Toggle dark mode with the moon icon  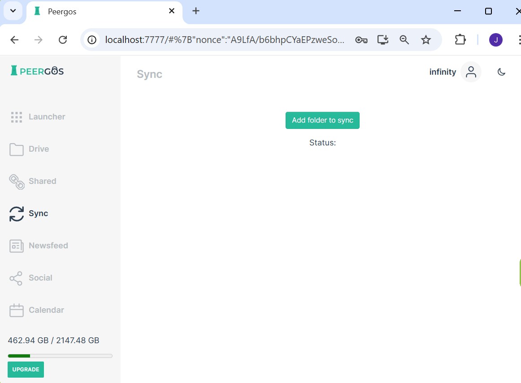point(501,72)
